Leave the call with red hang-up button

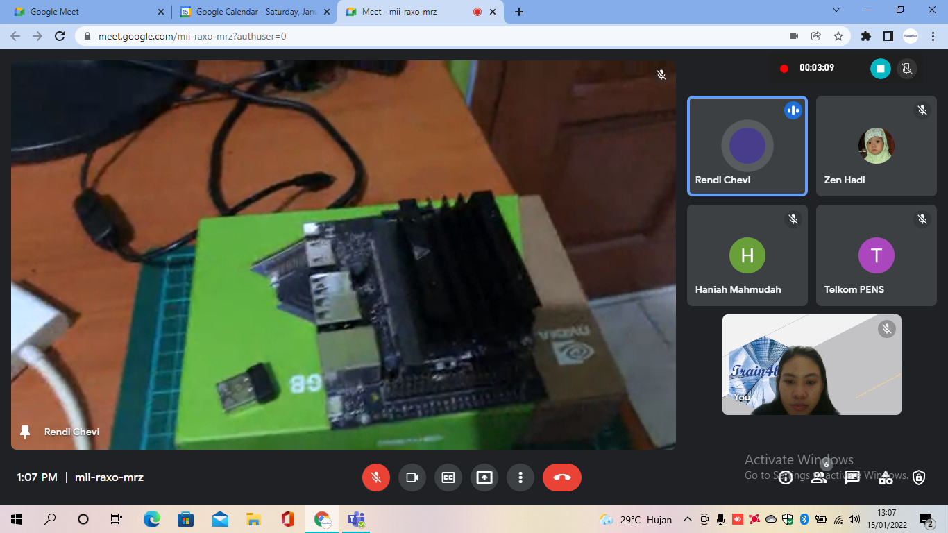pos(562,477)
